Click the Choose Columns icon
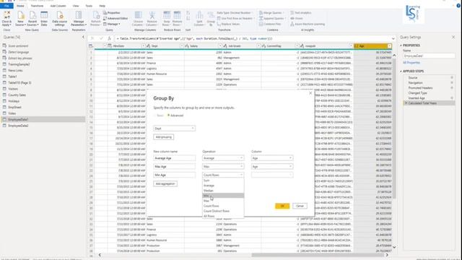The image size is (462, 260). tap(138, 19)
